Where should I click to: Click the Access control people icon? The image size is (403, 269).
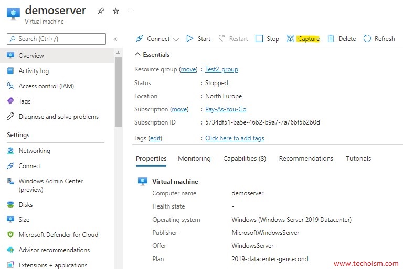[10, 86]
